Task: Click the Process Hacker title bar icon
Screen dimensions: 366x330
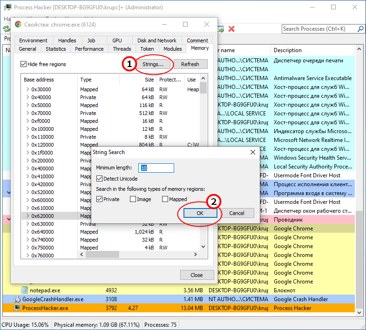Action: (x=8, y=7)
